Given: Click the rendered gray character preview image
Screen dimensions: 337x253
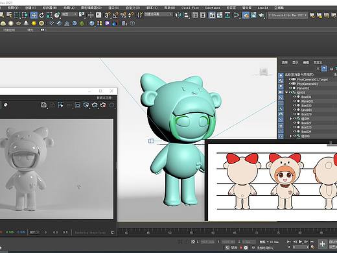Looking at the screenshot, I should point(56,169).
